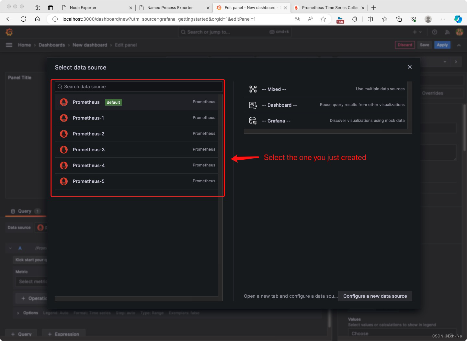This screenshot has height=341, width=467.
Task: Open the Query tab
Action: point(26,211)
